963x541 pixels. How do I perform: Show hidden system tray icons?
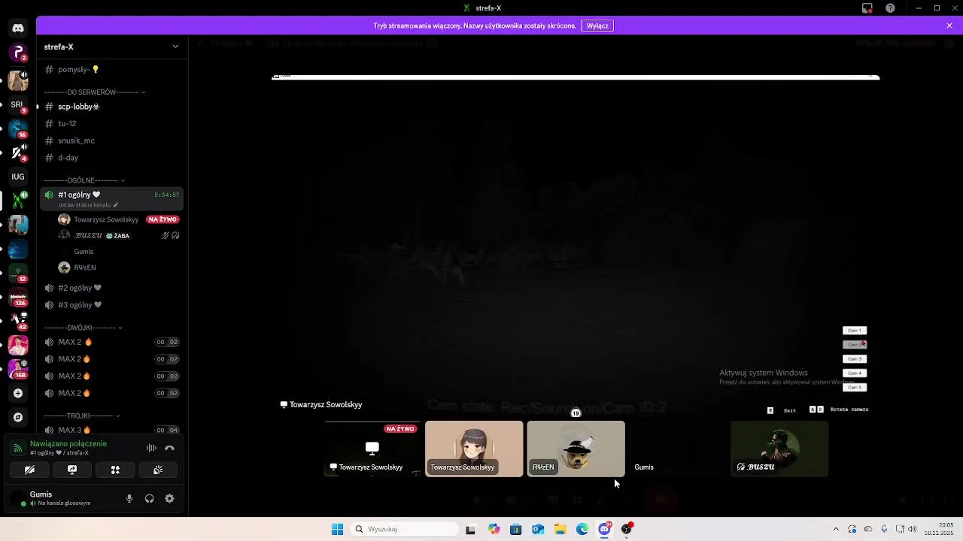click(x=836, y=529)
